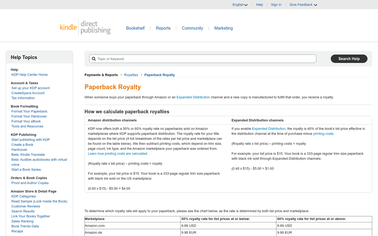Navigate to Royalties in the breadcrumb

point(131,75)
